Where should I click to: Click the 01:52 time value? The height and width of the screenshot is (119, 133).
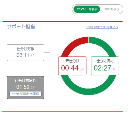click(x=23, y=87)
